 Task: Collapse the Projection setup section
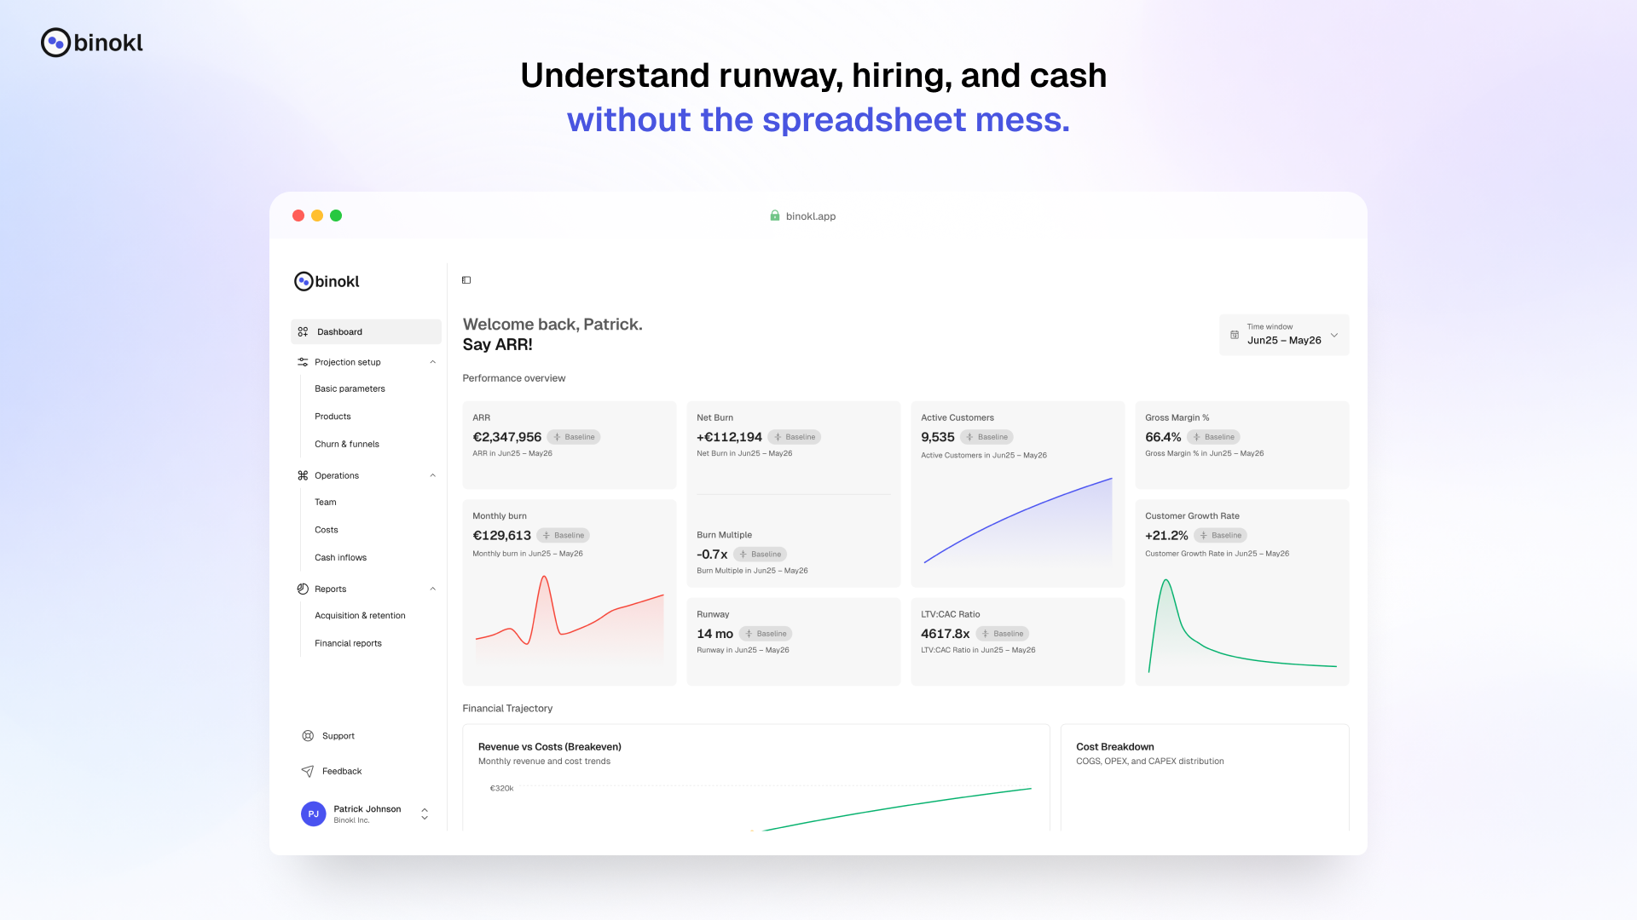pos(432,361)
